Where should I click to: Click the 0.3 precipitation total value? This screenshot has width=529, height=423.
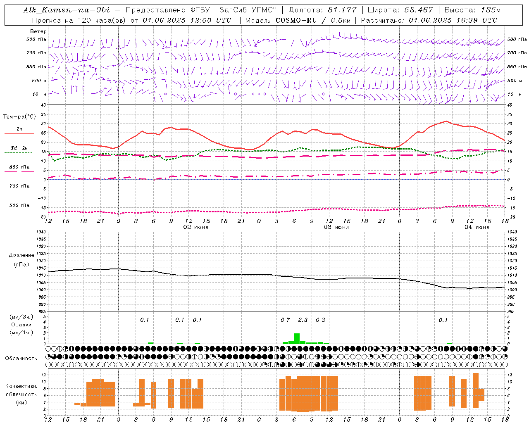pyautogui.click(x=320, y=320)
